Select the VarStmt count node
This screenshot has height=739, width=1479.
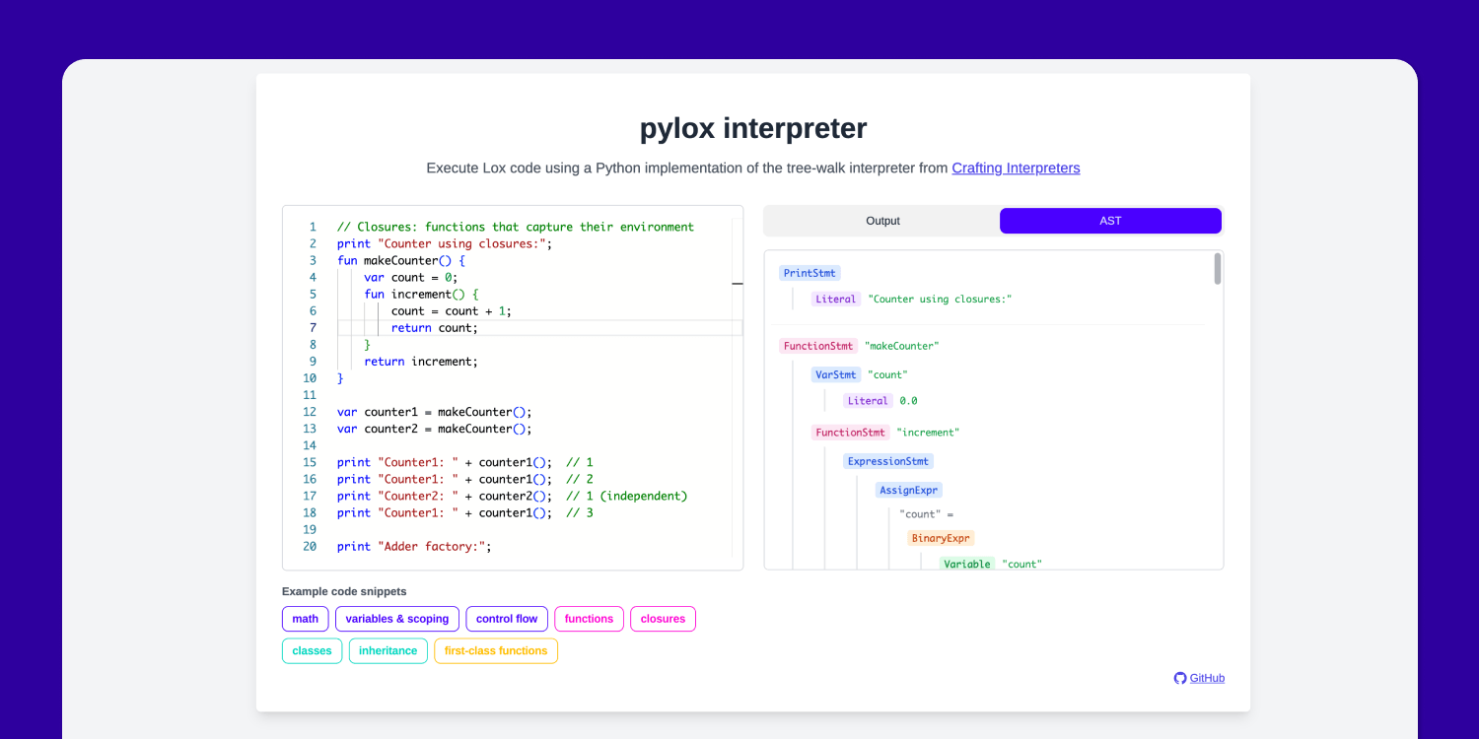point(835,373)
